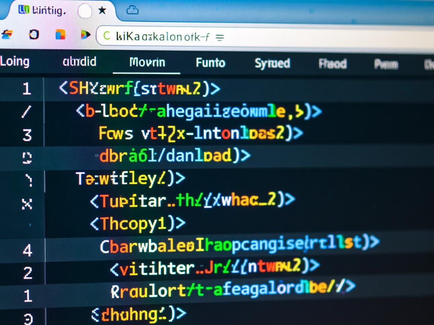Click the dark ring icon in toolbar
This screenshot has height=325, width=434.
click(x=34, y=35)
